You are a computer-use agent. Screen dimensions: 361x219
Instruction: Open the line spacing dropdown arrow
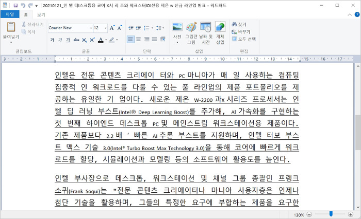pyautogui.click(x=163, y=28)
